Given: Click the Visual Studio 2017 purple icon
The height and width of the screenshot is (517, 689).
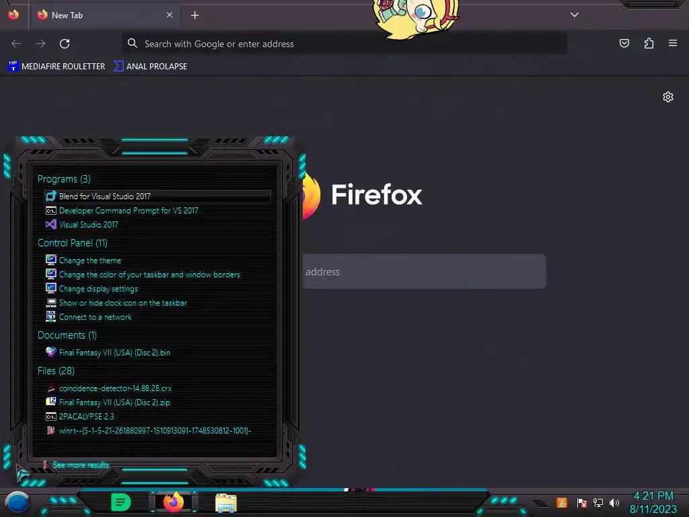Looking at the screenshot, I should [x=51, y=224].
